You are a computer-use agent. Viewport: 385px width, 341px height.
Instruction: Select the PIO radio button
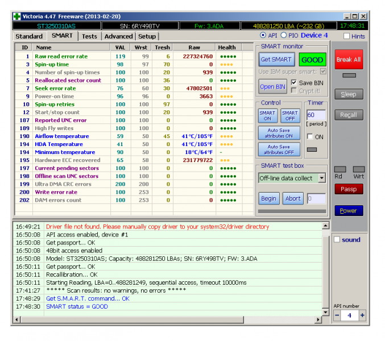[x=284, y=36]
